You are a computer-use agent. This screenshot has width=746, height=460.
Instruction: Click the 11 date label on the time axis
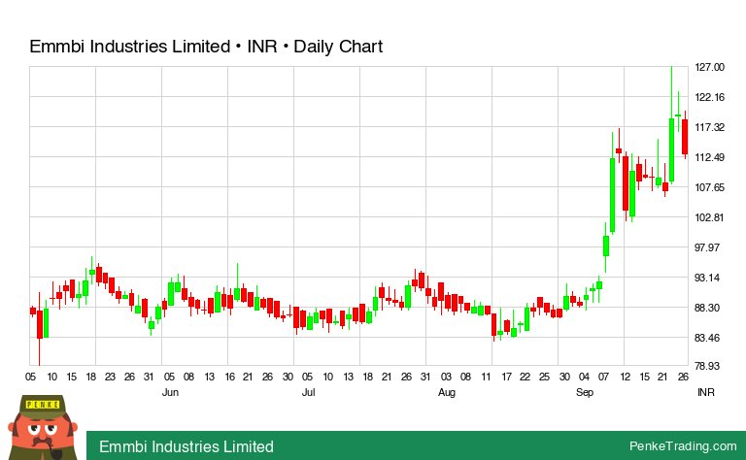(486, 377)
